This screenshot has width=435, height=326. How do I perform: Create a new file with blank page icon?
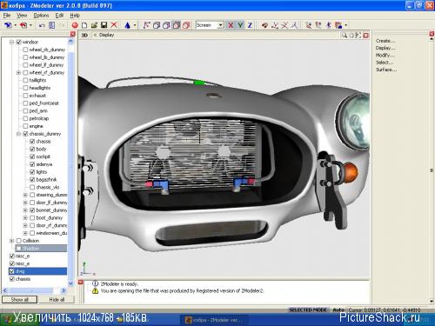pyautogui.click(x=84, y=25)
